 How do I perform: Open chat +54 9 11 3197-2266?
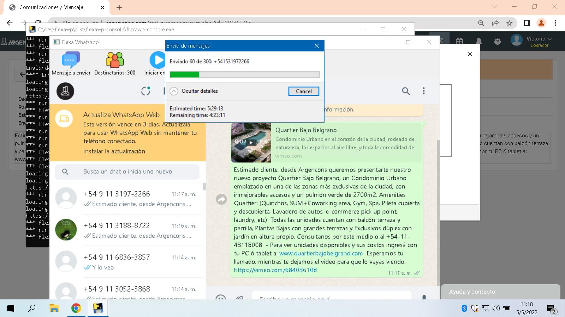[x=126, y=198]
